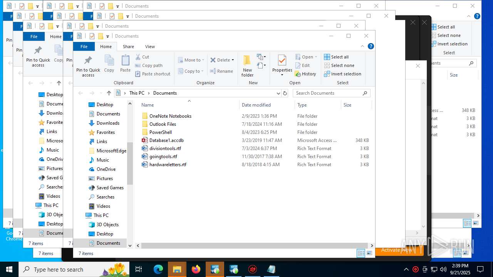493x277 pixels.
Task: Switch to large icons view in status bar
Action: point(369,253)
